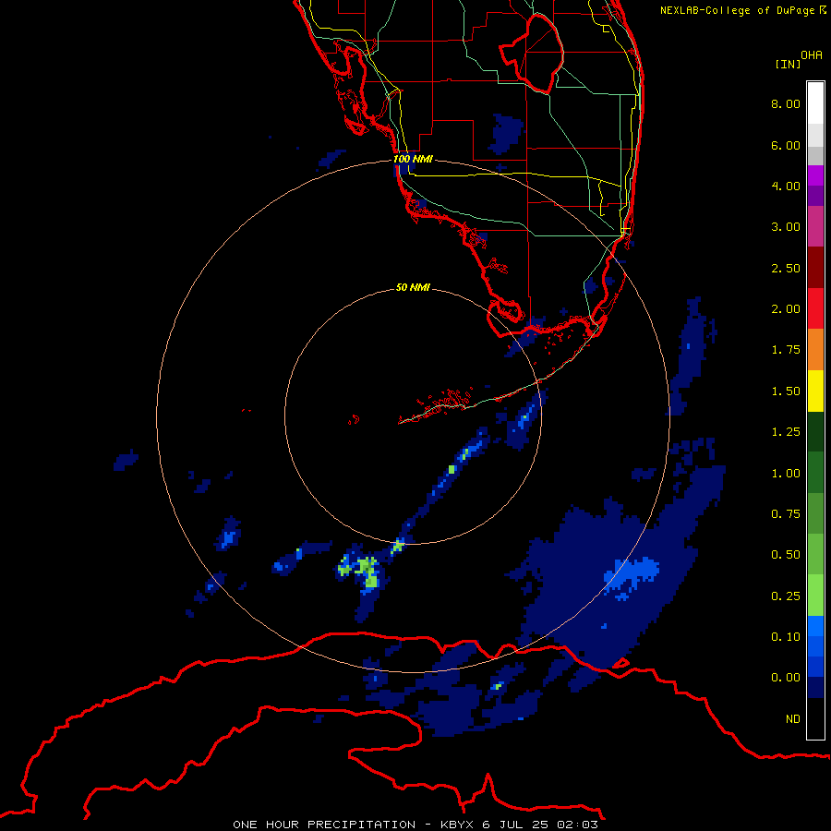Click the NEXLAB-College of DuPage label

743,10
